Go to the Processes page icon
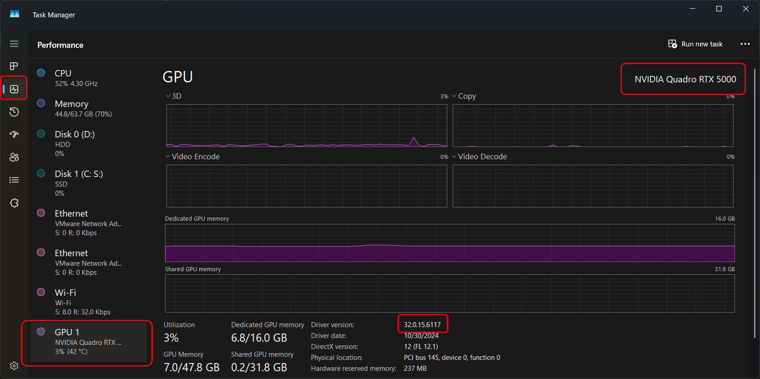This screenshot has height=379, width=760. pos(14,66)
